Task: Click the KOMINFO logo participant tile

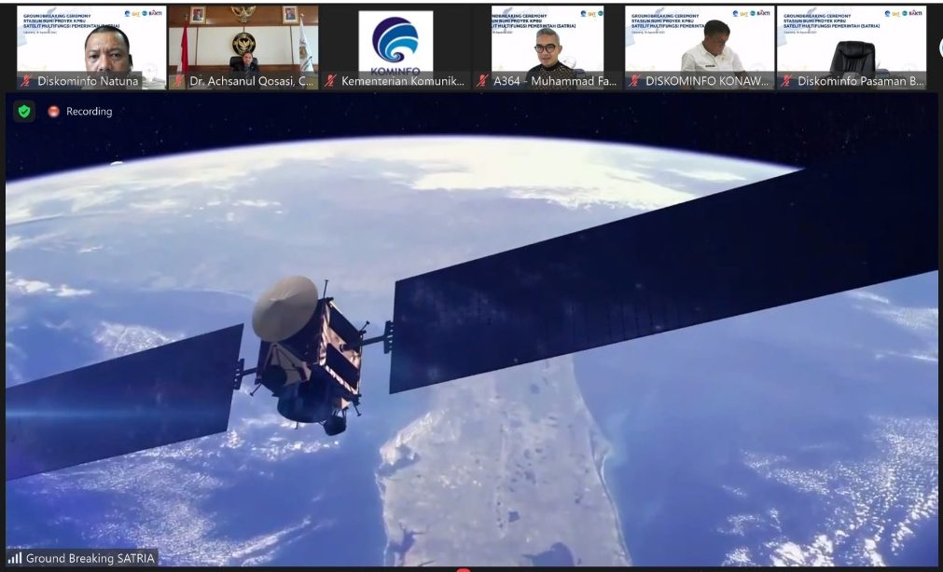Action: coord(395,42)
